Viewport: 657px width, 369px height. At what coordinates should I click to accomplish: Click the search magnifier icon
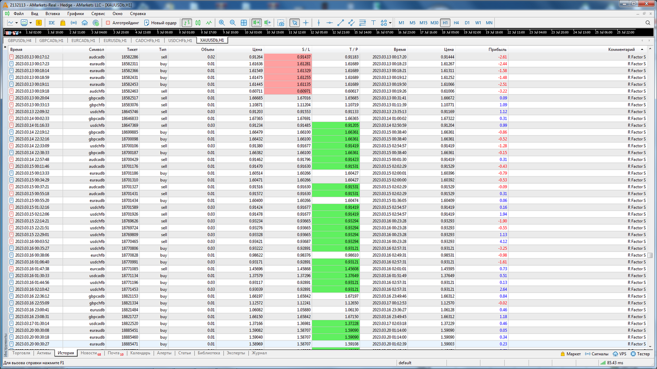(648, 23)
